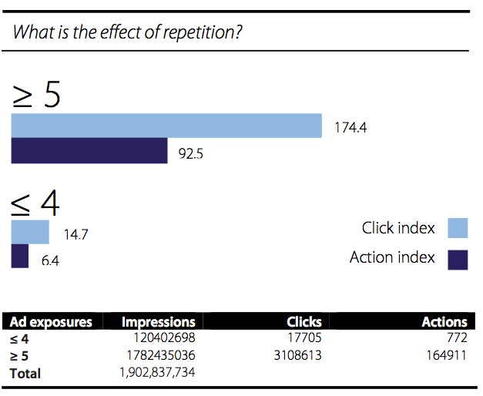Click the Actions column header
This screenshot has width=483, height=396.
[444, 322]
